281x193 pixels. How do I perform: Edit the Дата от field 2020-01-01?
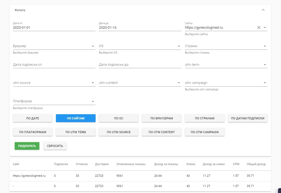click(x=54, y=28)
